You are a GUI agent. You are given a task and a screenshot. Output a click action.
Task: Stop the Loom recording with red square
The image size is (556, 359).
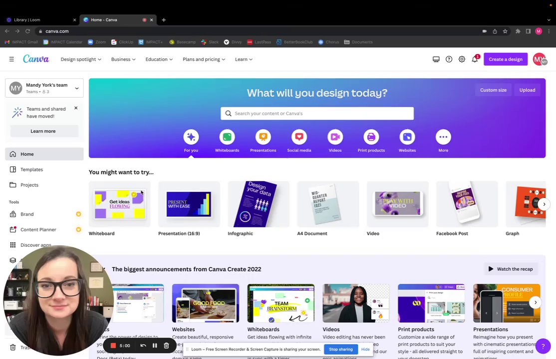(113, 346)
